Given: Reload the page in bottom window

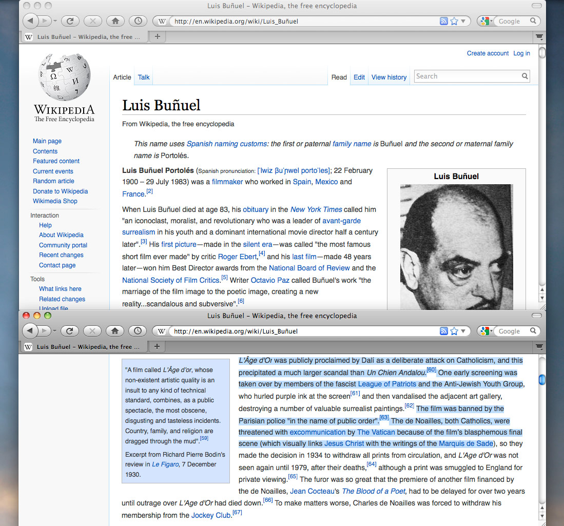Looking at the screenshot, I should [70, 331].
